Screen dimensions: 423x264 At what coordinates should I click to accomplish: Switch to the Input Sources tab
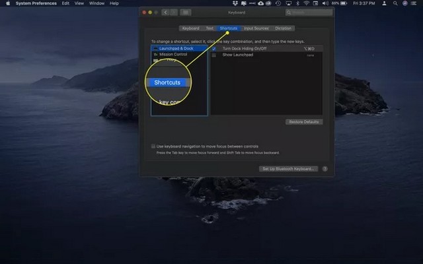(256, 28)
